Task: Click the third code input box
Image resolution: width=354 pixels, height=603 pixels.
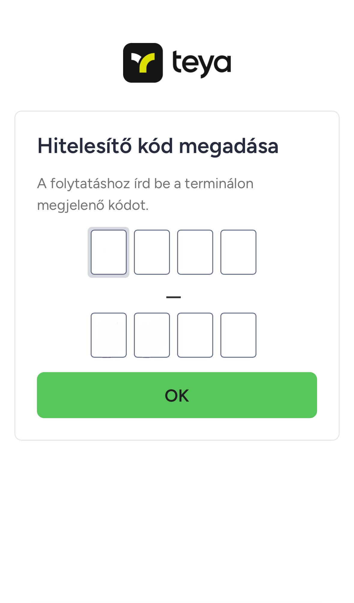Action: 195,252
